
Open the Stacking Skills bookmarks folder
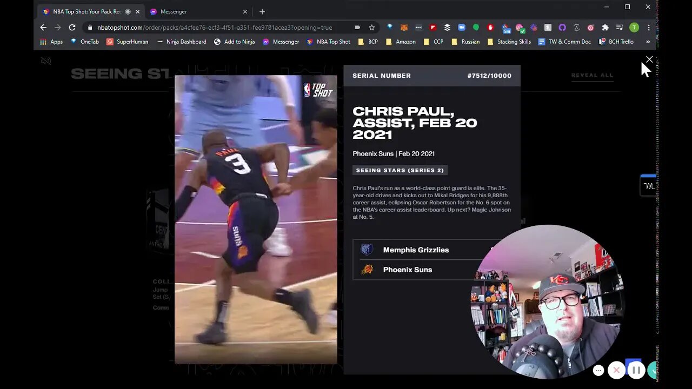(x=509, y=42)
